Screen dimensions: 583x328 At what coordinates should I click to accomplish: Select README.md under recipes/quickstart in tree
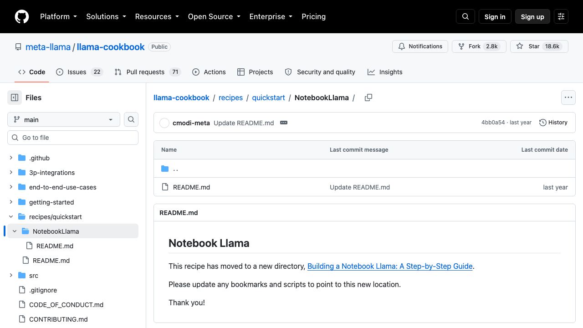(x=51, y=261)
